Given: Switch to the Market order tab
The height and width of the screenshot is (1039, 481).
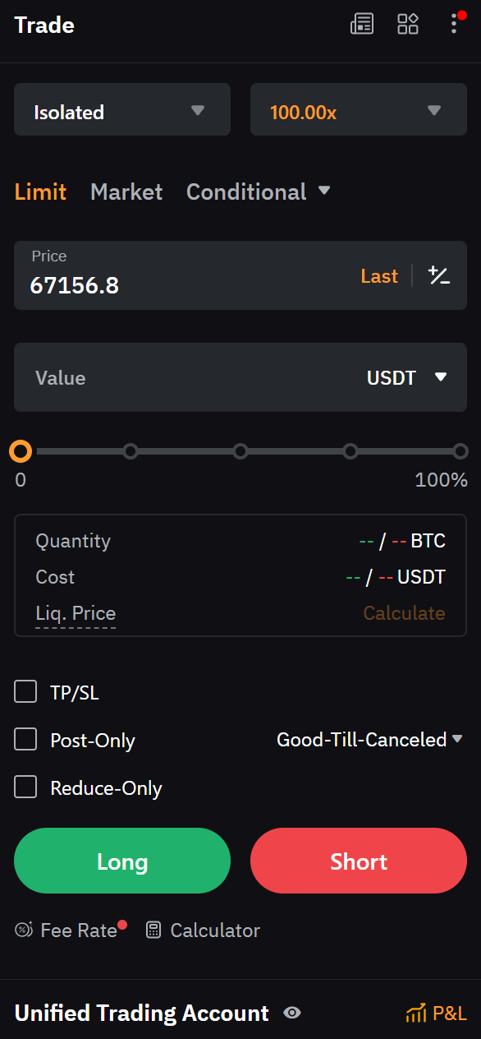Looking at the screenshot, I should click(126, 192).
